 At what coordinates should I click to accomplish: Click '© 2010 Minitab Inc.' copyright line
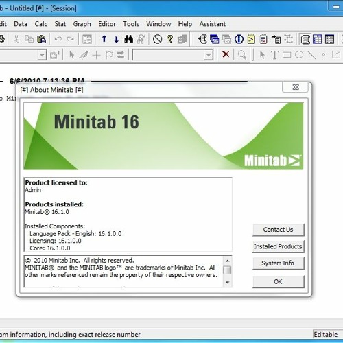coord(80,261)
